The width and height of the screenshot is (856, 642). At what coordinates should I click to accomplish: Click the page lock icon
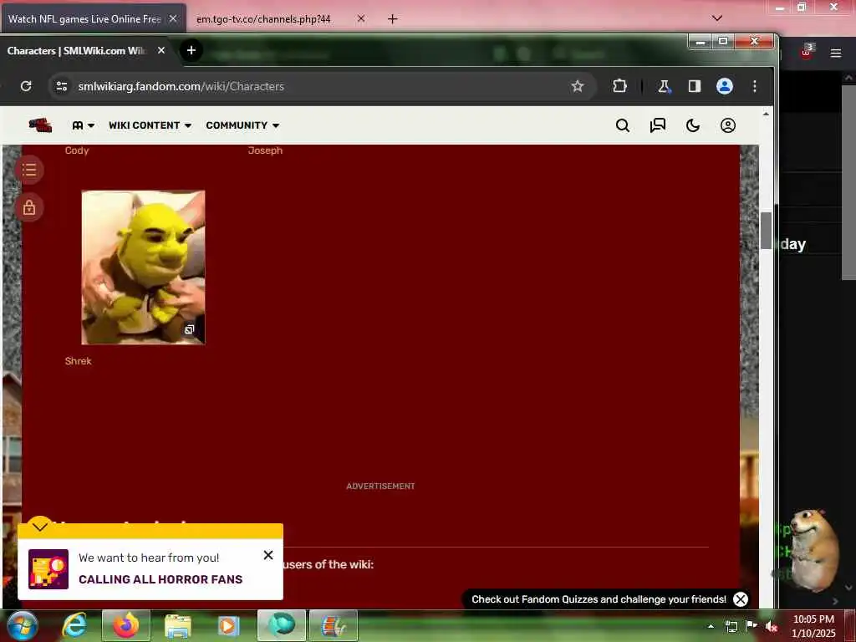click(x=29, y=207)
